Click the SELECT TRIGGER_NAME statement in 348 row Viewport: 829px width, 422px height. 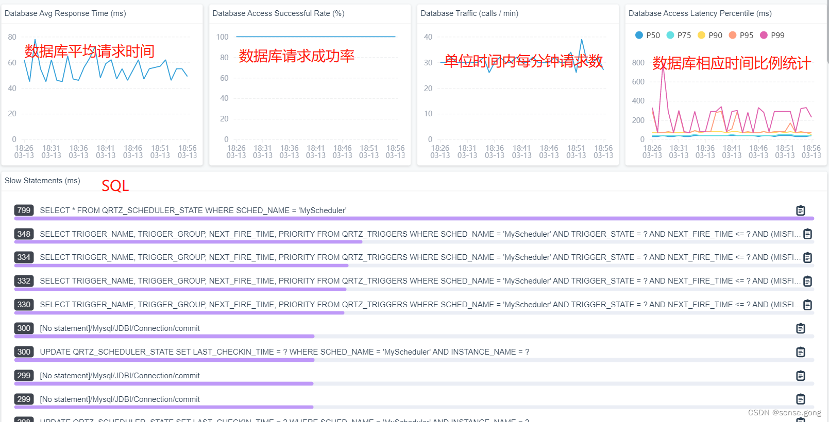pos(420,234)
